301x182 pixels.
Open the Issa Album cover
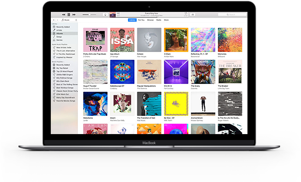coord(122,40)
